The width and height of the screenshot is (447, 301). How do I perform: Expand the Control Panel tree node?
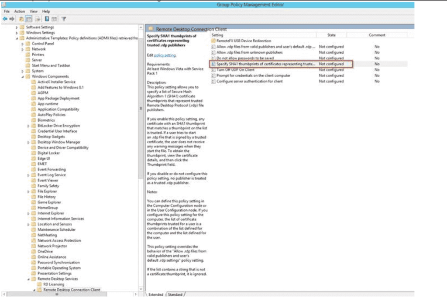point(23,44)
